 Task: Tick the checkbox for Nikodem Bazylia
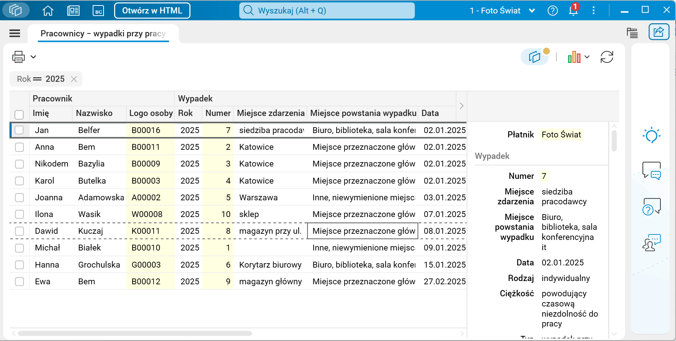pyautogui.click(x=19, y=164)
